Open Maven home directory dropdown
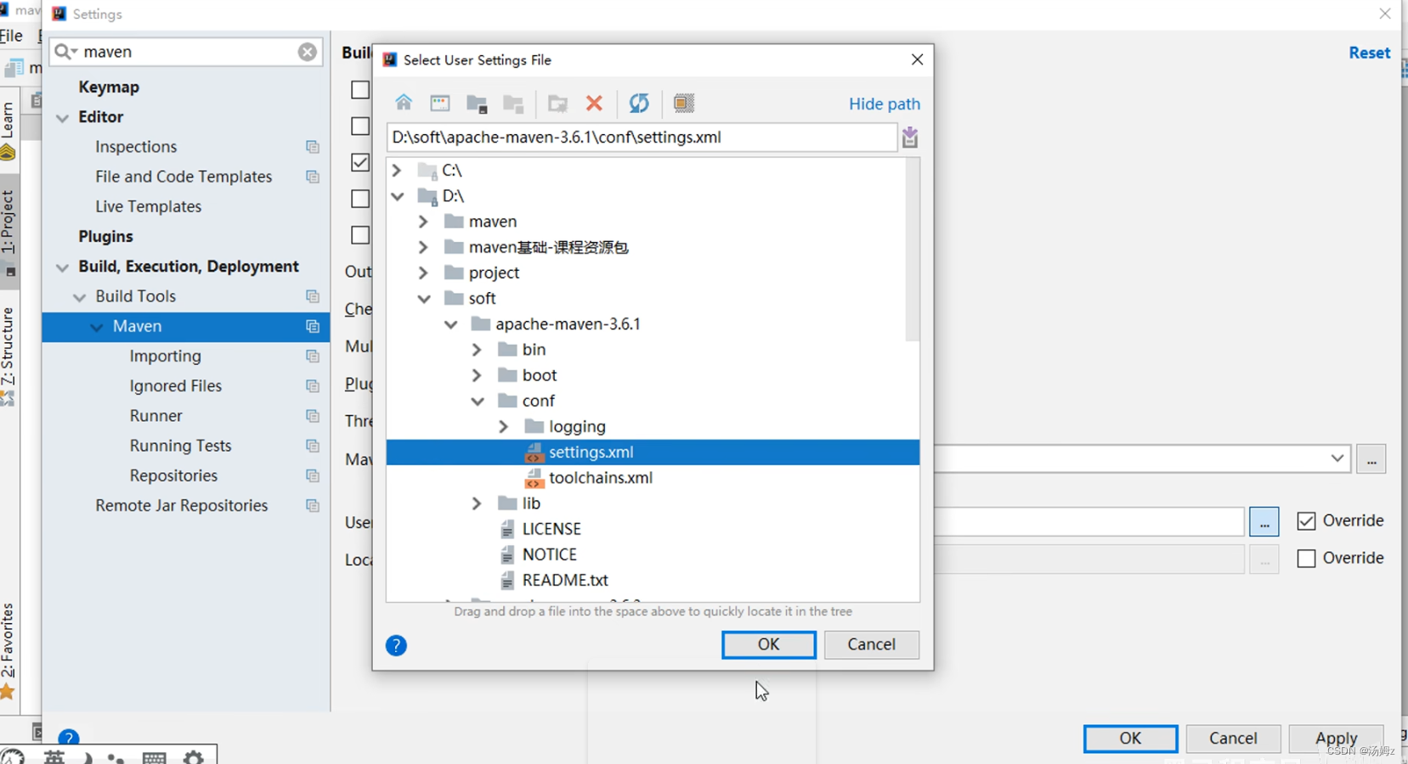The image size is (1408, 764). coord(1337,458)
